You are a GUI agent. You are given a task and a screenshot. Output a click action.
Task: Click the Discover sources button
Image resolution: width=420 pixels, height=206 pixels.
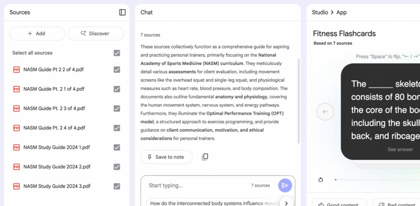pos(96,34)
